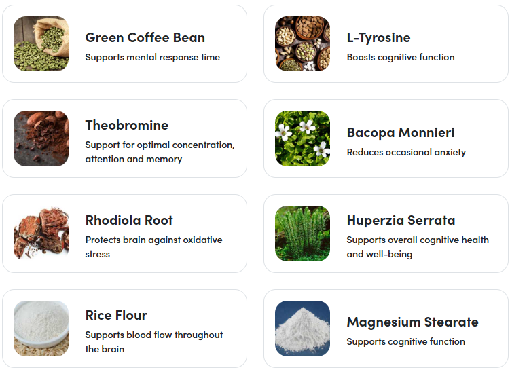Click the green coffee beans image
510x372 pixels.
pos(41,43)
